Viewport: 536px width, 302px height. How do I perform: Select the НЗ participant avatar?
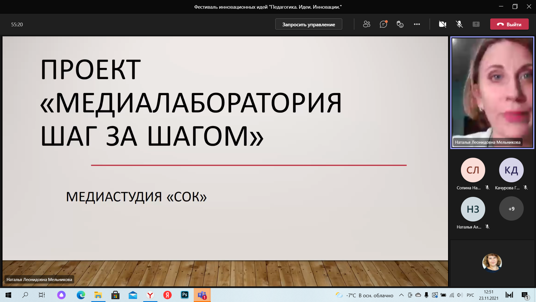(473, 209)
